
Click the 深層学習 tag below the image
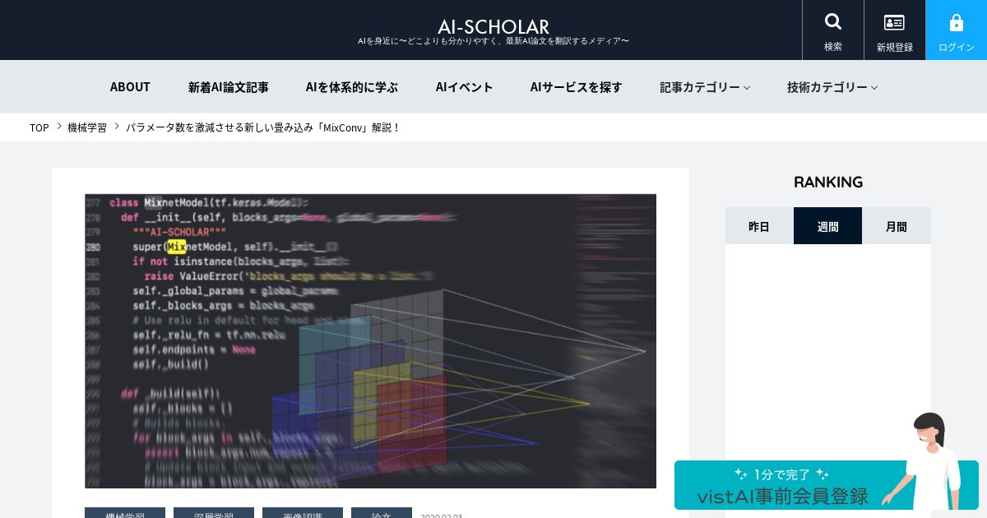tap(214, 513)
